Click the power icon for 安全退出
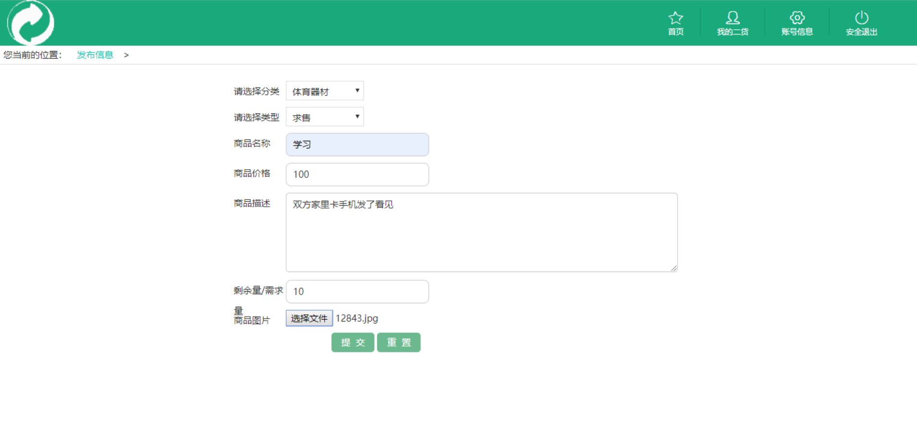This screenshot has width=917, height=423. point(861,18)
